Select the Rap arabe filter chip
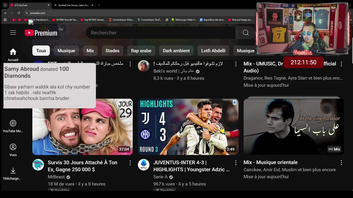 tap(141, 51)
